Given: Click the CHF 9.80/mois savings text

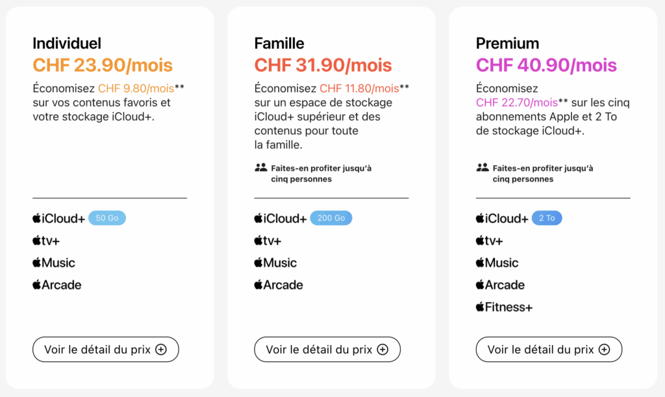Looking at the screenshot, I should click(x=136, y=88).
